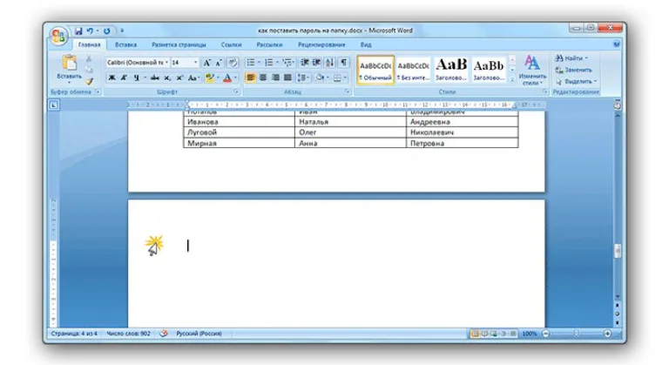Screen dimensions: 669x365
Task: Click the zoom slider handle in status bar
Action: [x=577, y=334]
